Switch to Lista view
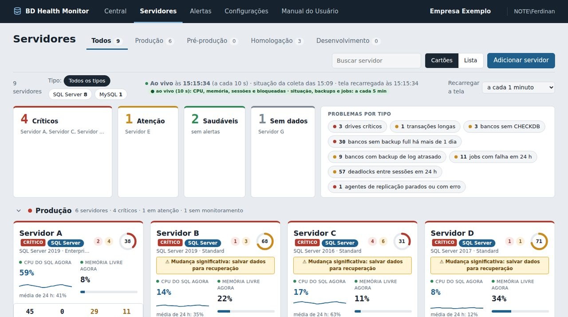 click(471, 61)
